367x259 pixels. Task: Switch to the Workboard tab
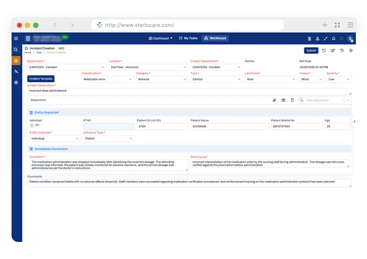[x=215, y=38]
